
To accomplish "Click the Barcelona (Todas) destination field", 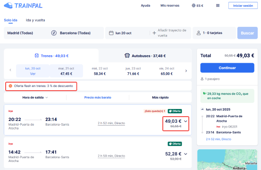I will pos(75,33).
